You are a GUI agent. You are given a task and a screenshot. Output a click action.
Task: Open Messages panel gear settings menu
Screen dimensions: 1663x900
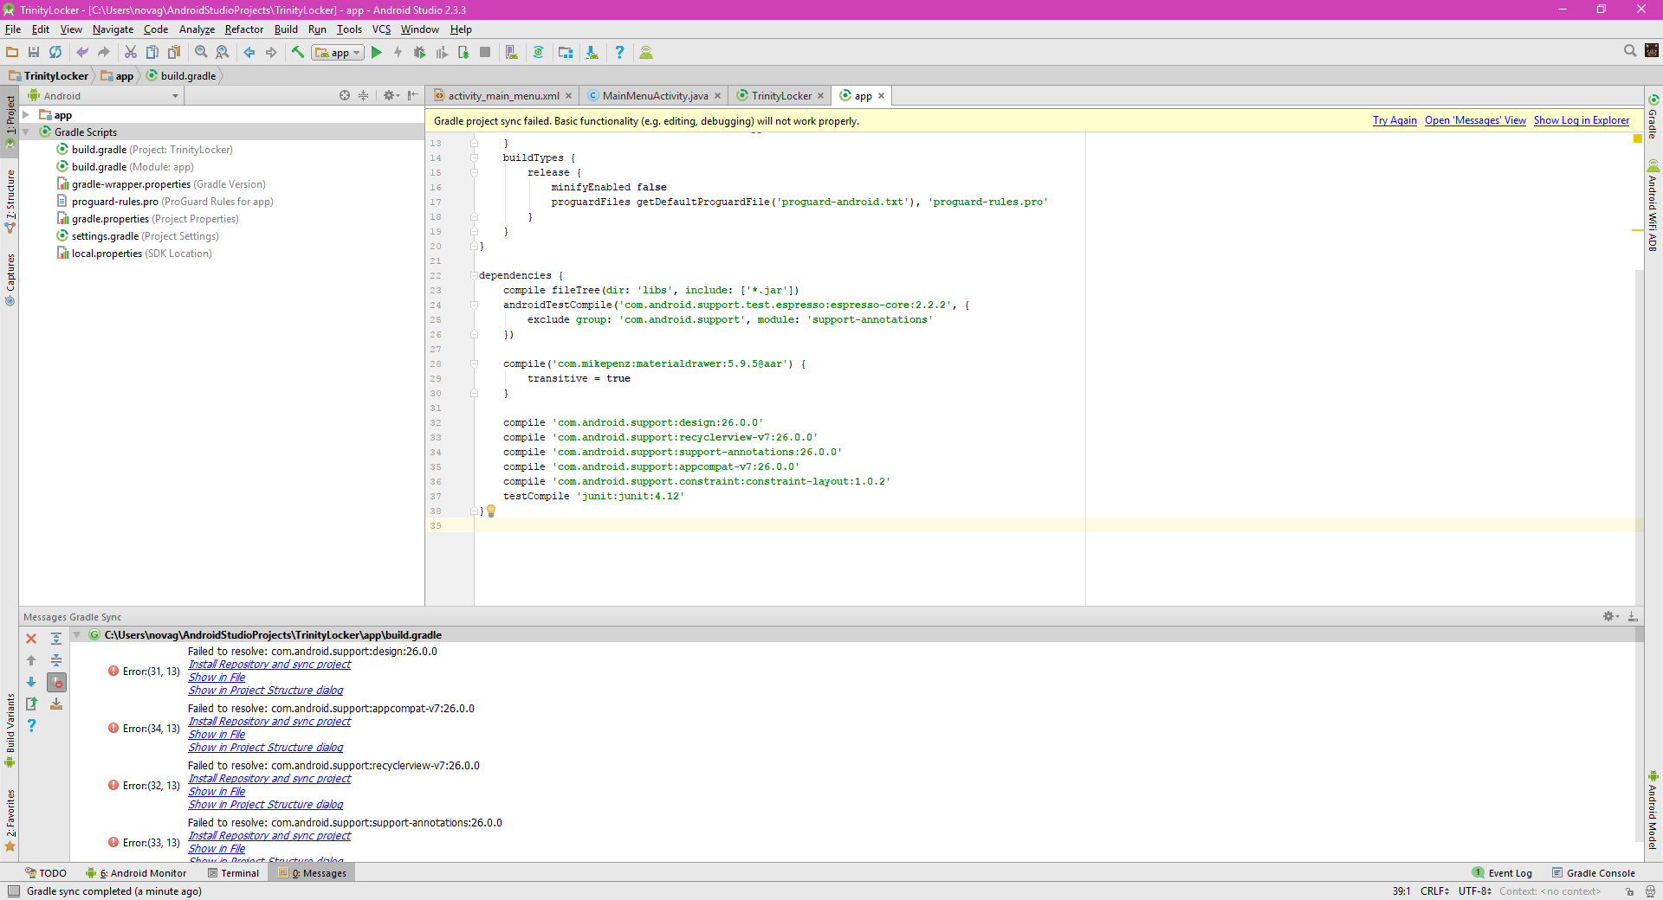click(x=1610, y=617)
